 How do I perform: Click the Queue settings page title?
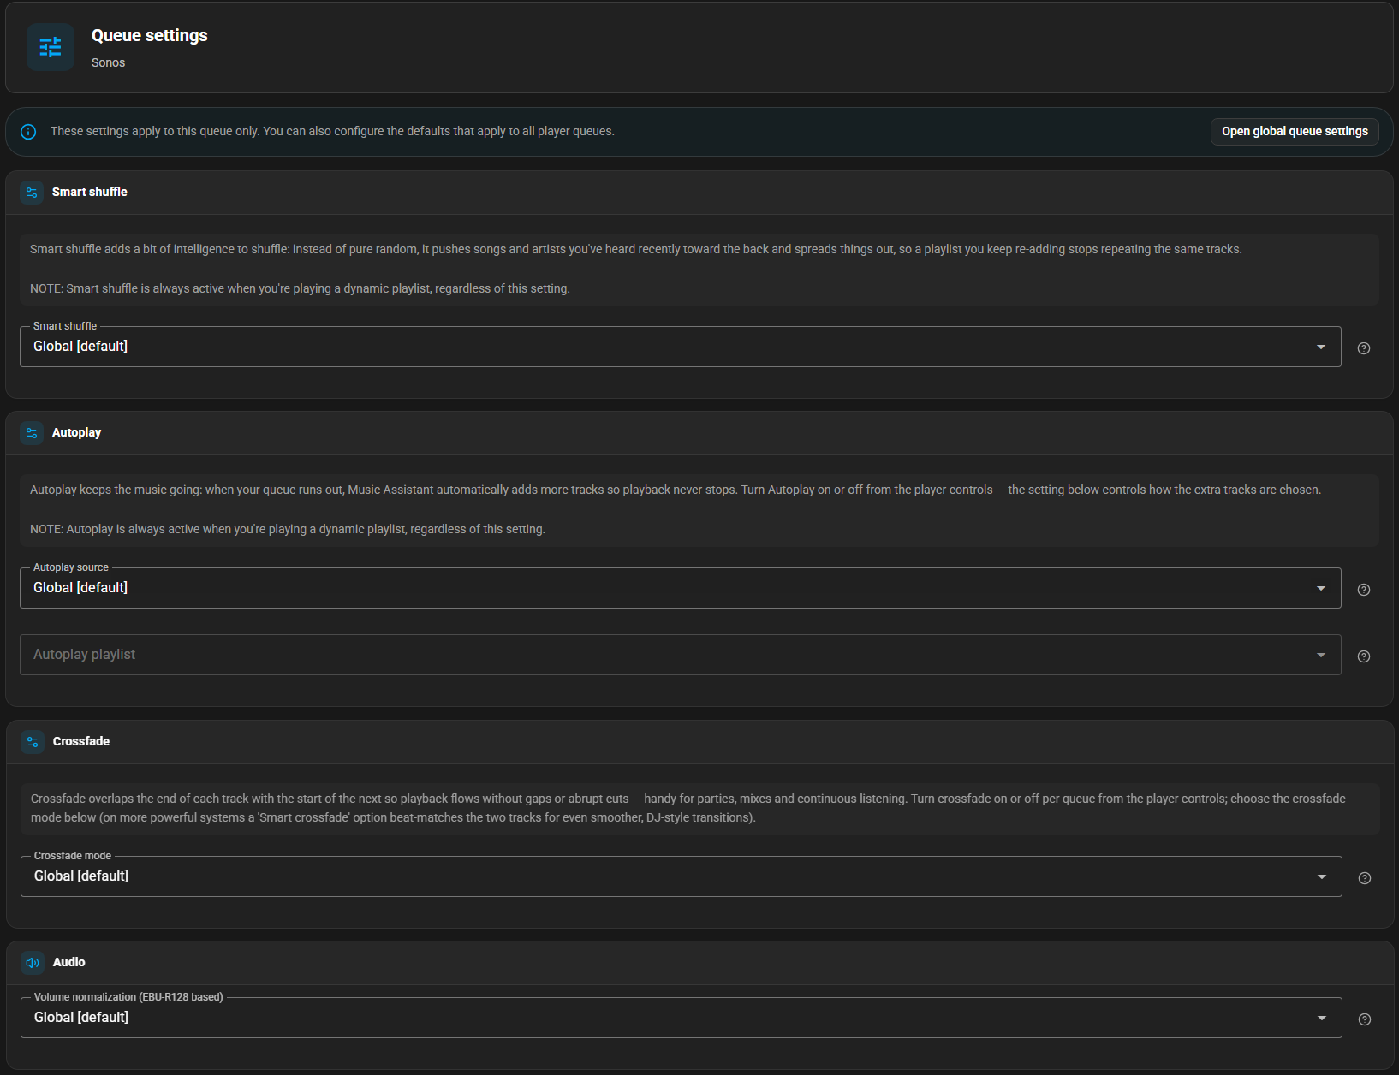[x=150, y=36]
